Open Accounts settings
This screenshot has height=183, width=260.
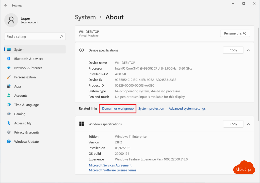pyautogui.click(x=35, y=95)
